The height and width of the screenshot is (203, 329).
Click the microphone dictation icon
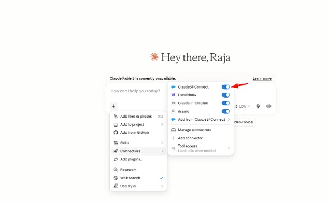click(258, 106)
